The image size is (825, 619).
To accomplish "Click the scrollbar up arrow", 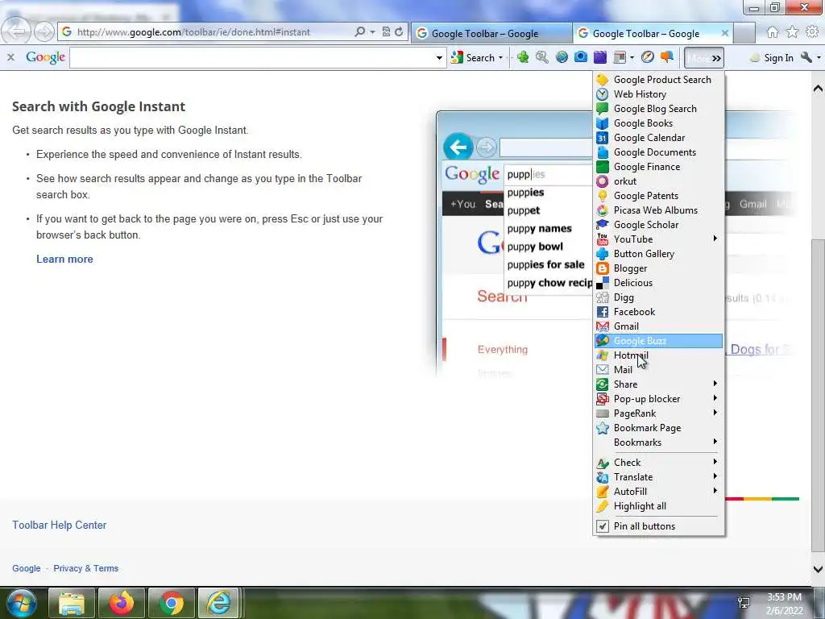I will (818, 89).
